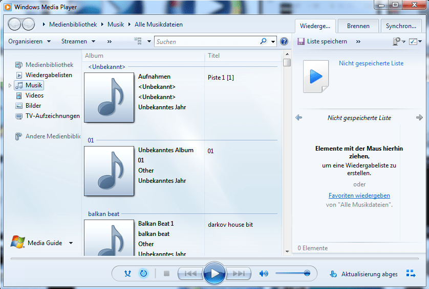This screenshot has width=429, height=289.
Task: Expand the search options dropdown arrow
Action: (x=273, y=42)
